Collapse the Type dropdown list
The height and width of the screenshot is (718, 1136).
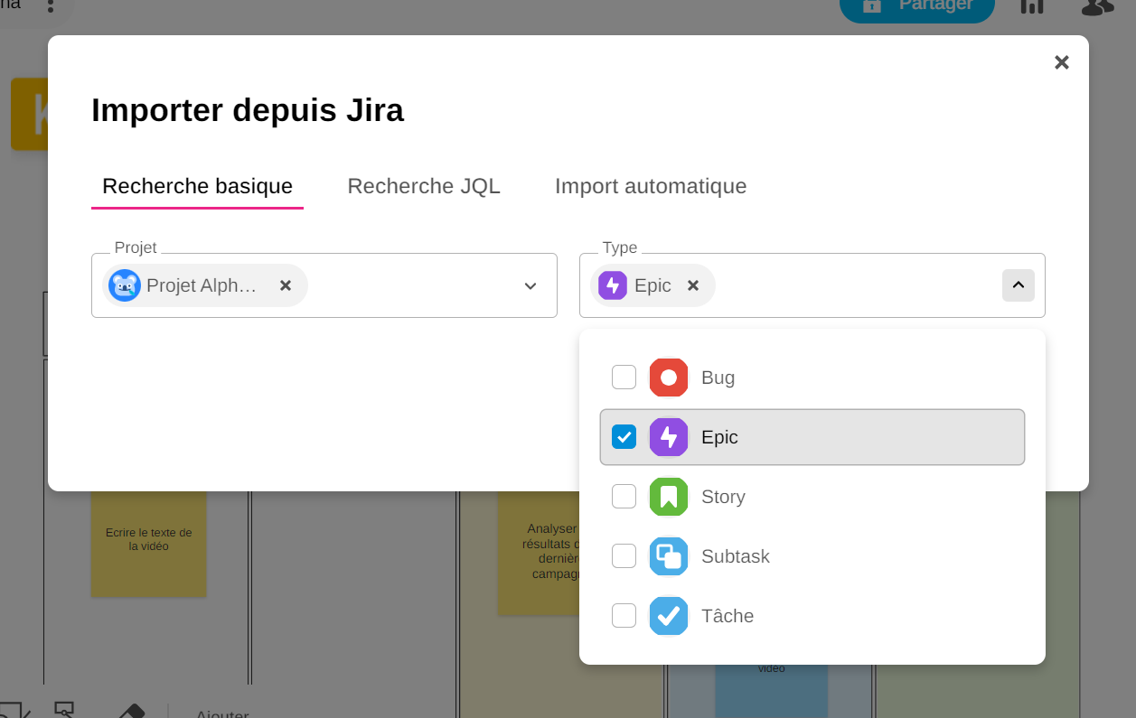tap(1018, 285)
